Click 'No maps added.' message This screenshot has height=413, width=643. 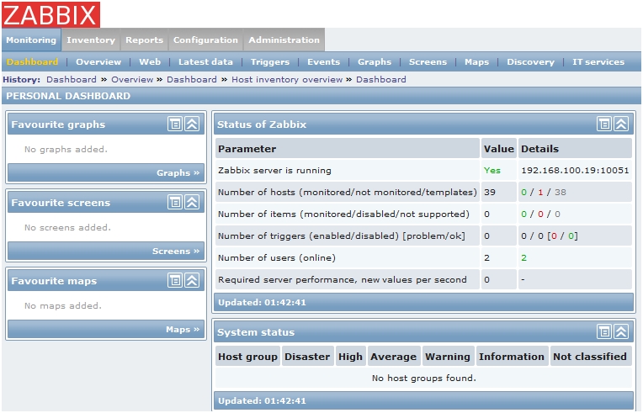point(63,305)
